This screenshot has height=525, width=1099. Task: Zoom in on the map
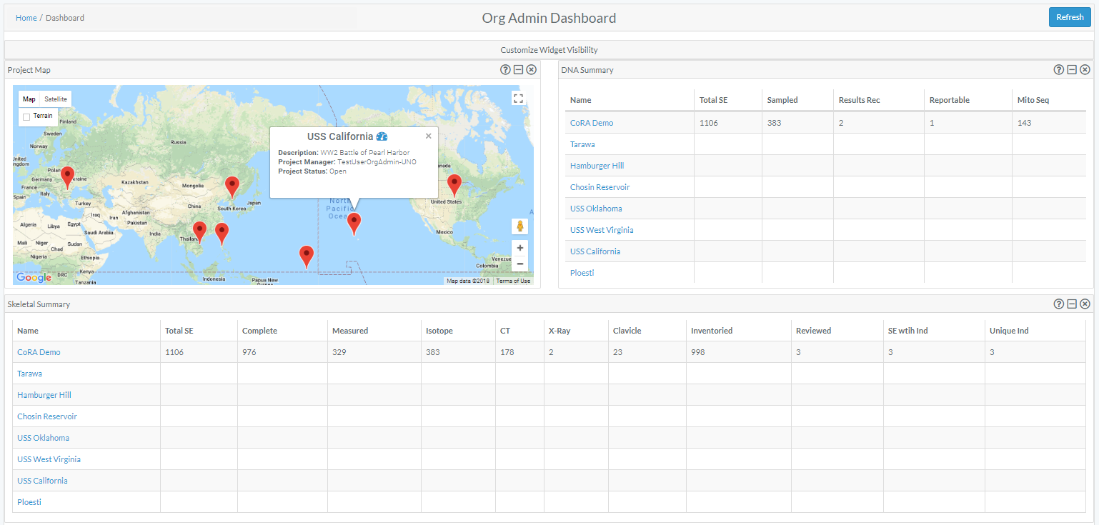(x=519, y=248)
